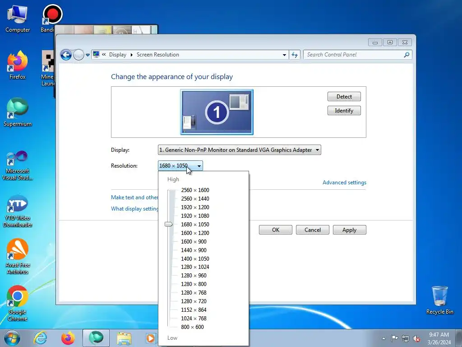This screenshot has width=462, height=347.
Task: Confirm changes with the OK button
Action: tap(276, 230)
